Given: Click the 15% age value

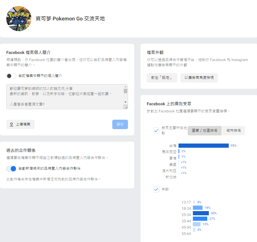Looking at the screenshot, I should point(206,224).
